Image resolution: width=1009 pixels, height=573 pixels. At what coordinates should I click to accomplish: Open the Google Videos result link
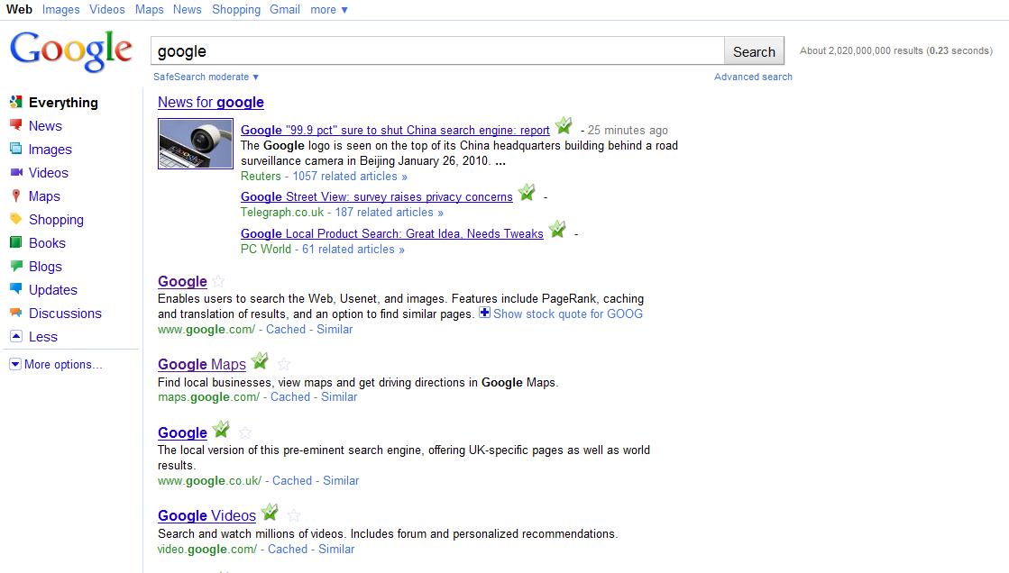coord(206,515)
